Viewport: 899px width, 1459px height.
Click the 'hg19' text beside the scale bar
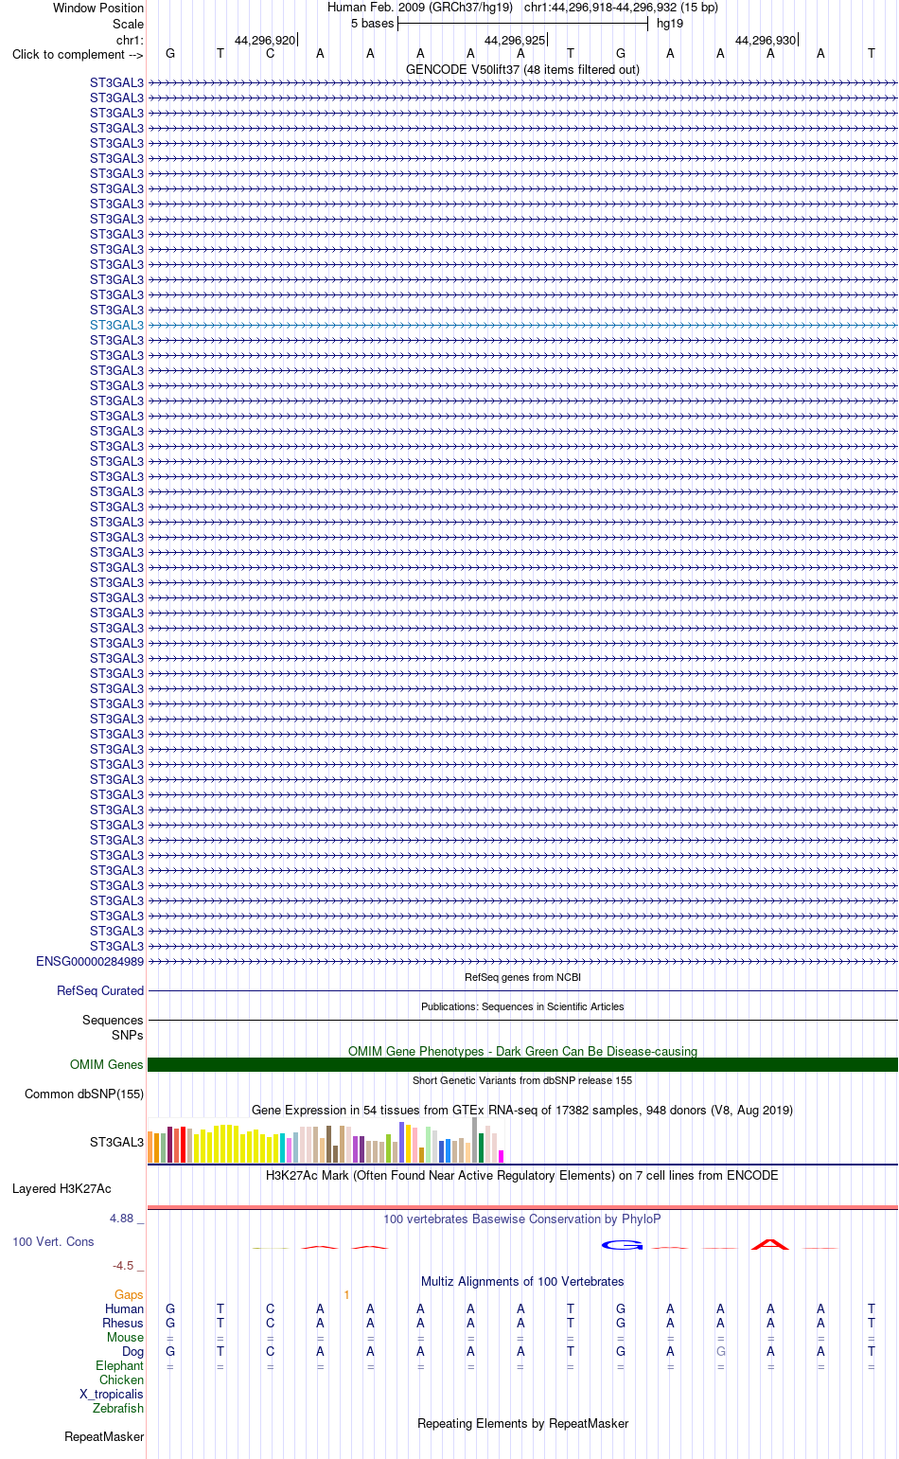pos(670,24)
